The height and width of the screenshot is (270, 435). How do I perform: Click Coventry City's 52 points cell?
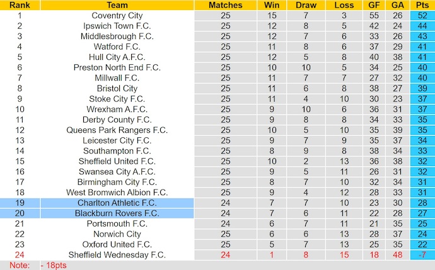point(422,16)
